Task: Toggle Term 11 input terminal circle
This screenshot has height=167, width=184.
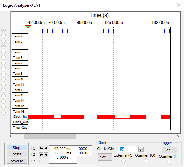Action: tap(4, 85)
